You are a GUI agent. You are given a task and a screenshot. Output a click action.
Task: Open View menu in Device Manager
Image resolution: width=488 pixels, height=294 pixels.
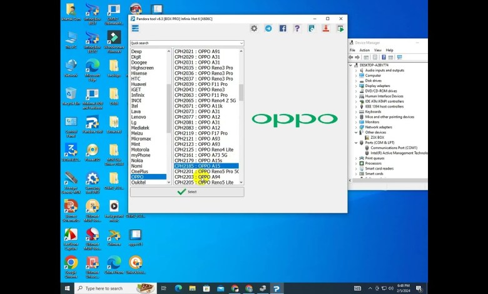[377, 50]
